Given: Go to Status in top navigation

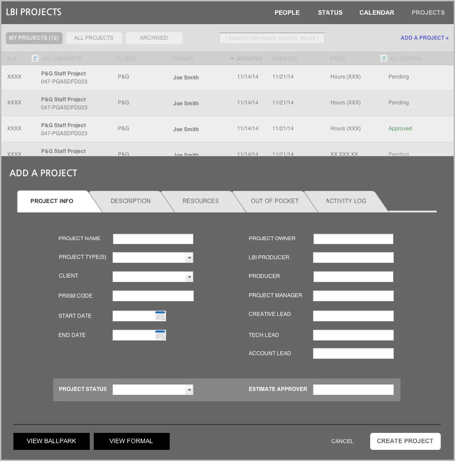Looking at the screenshot, I should click(330, 12).
